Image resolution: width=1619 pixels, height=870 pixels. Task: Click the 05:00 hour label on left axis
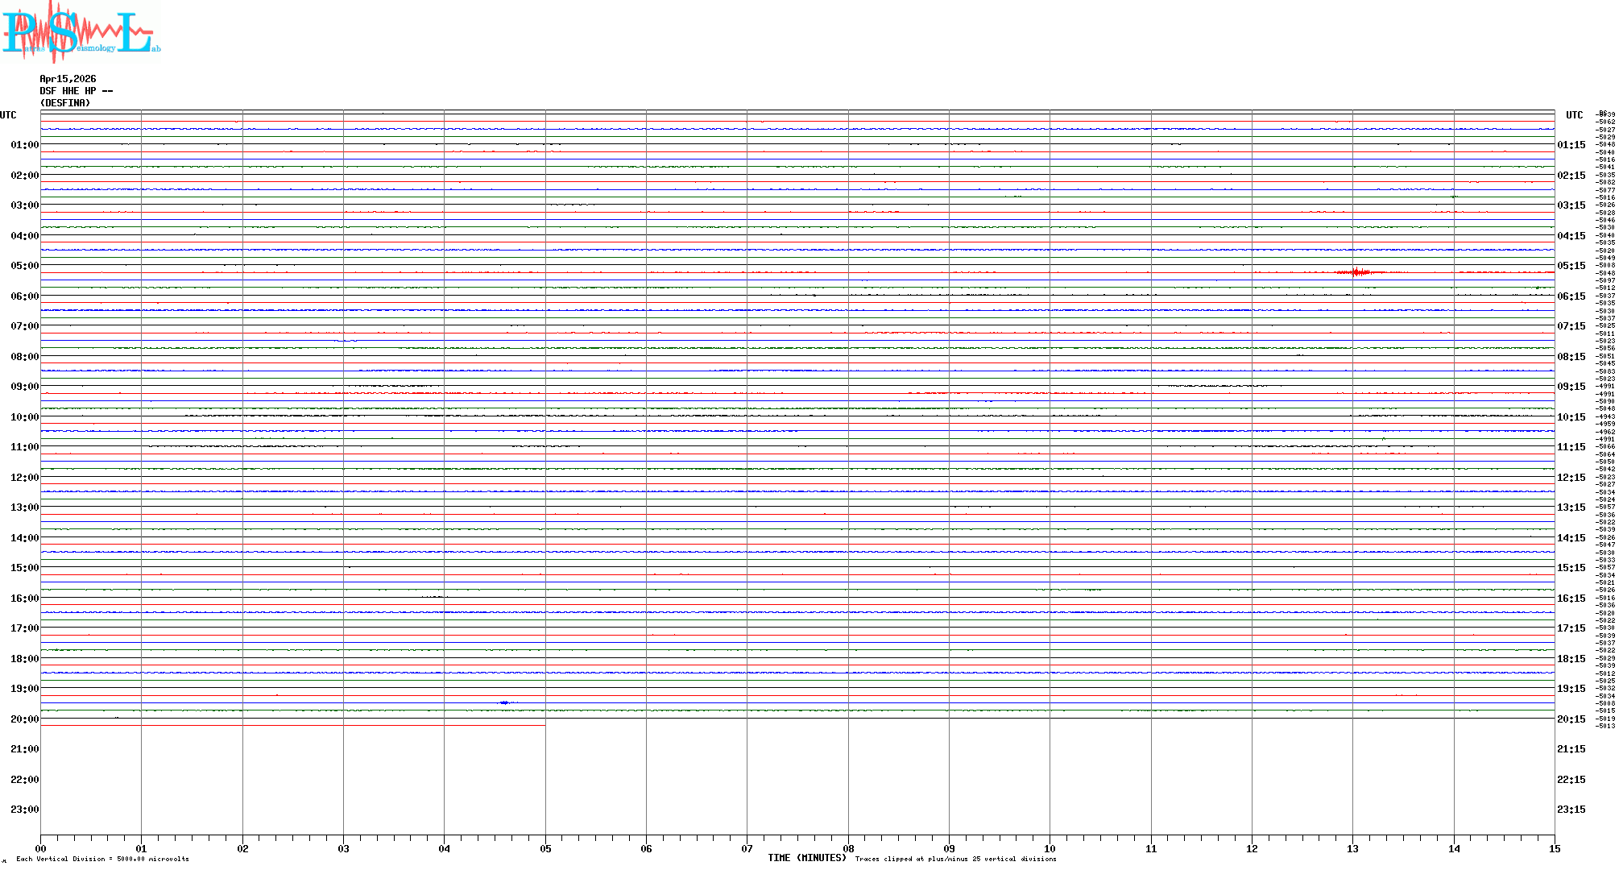pyautogui.click(x=24, y=266)
